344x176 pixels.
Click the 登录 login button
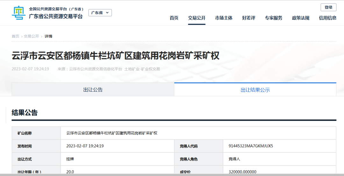(328, 7)
